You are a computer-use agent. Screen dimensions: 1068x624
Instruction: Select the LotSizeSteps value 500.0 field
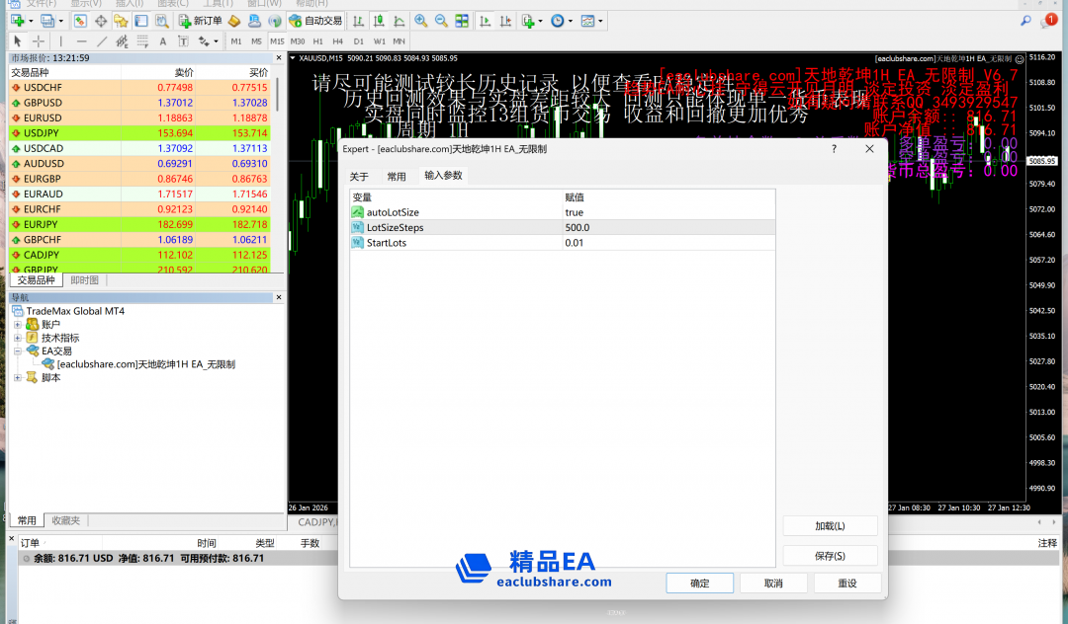[x=668, y=227]
